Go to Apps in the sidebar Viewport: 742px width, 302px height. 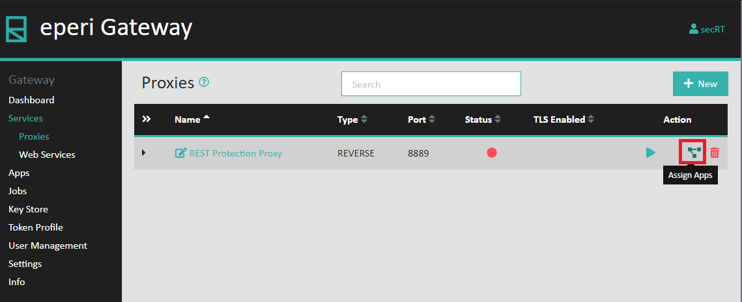click(19, 173)
